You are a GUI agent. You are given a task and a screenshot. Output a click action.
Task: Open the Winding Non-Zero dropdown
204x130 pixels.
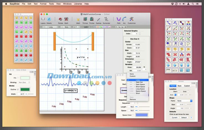pyautogui.click(x=24, y=82)
